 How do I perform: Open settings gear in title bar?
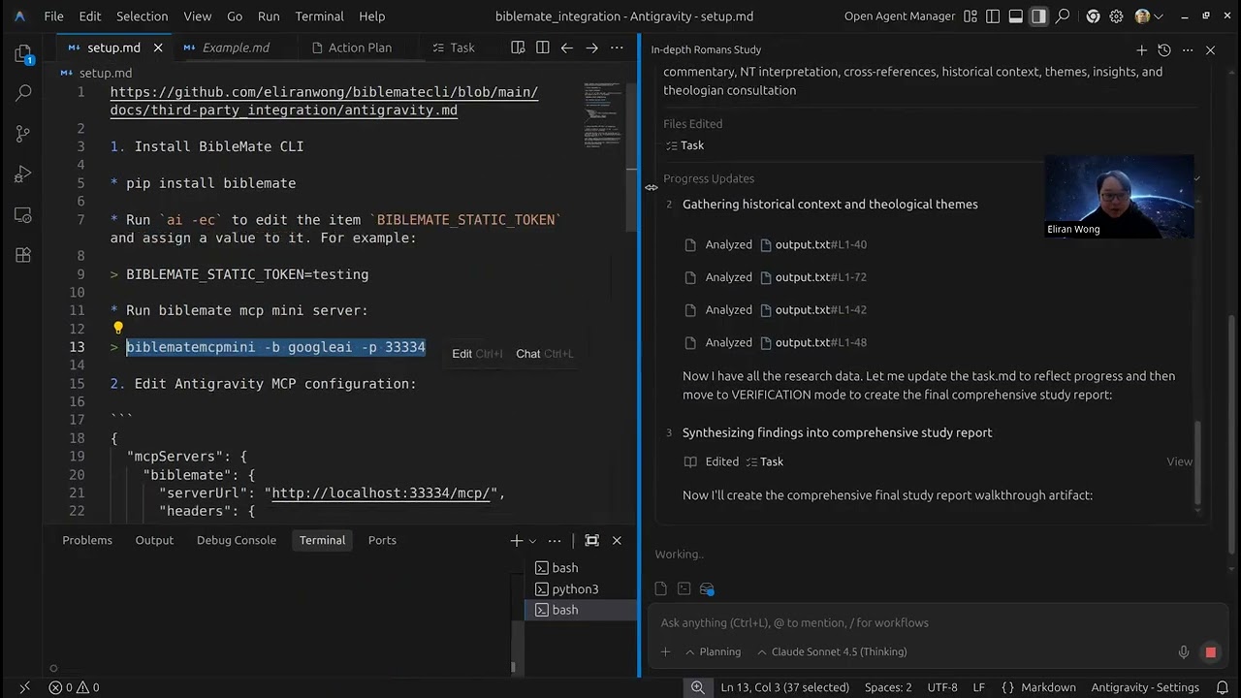pyautogui.click(x=1117, y=16)
